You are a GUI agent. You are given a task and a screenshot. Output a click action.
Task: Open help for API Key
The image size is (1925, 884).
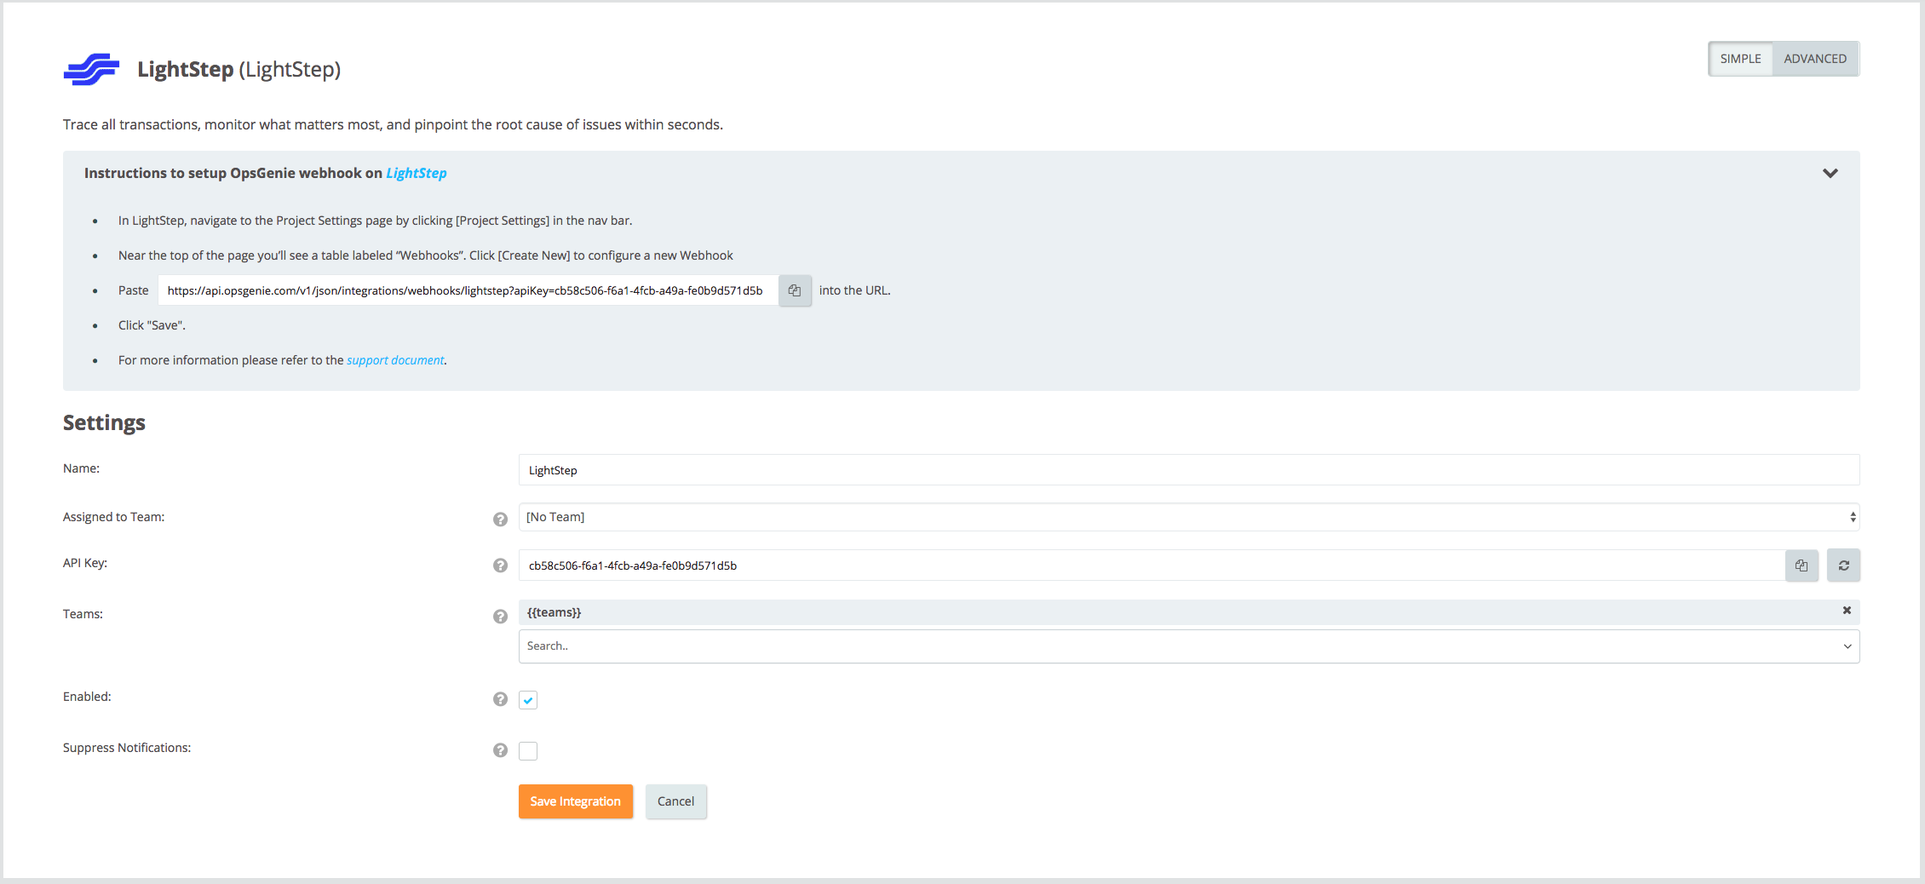pos(500,565)
